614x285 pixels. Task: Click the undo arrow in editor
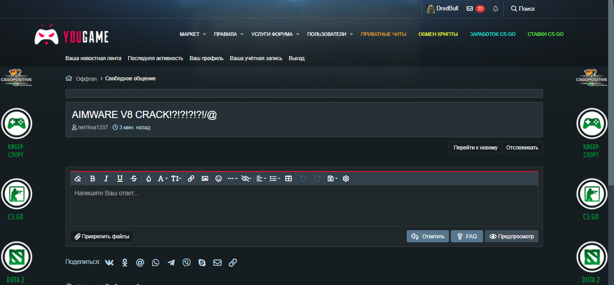click(303, 179)
